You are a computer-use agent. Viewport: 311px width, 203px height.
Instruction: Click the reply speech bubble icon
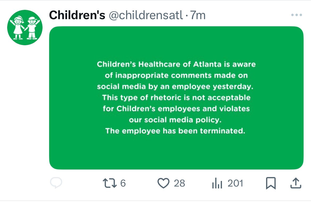pyautogui.click(x=56, y=183)
